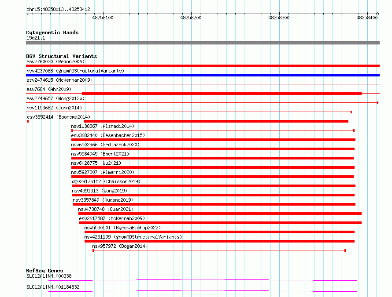Open the Cytogenetic Bands track title
The image size is (392, 297).
(52, 33)
